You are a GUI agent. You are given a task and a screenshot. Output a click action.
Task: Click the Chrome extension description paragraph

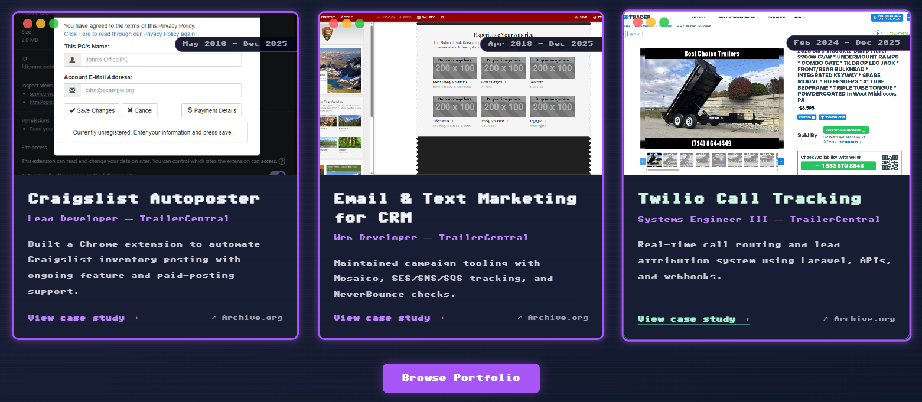pos(144,267)
